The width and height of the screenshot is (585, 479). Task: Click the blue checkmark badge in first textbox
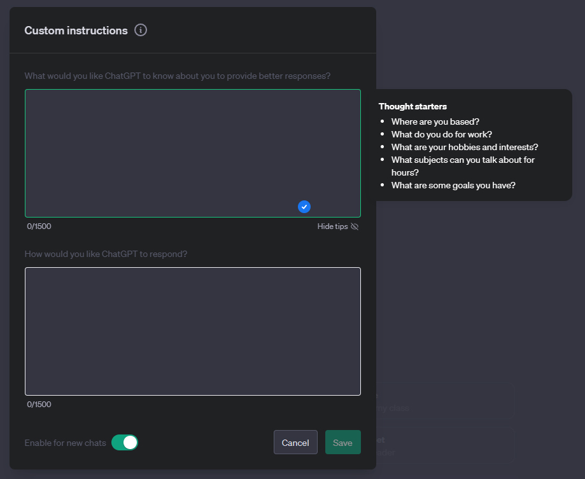coord(304,207)
